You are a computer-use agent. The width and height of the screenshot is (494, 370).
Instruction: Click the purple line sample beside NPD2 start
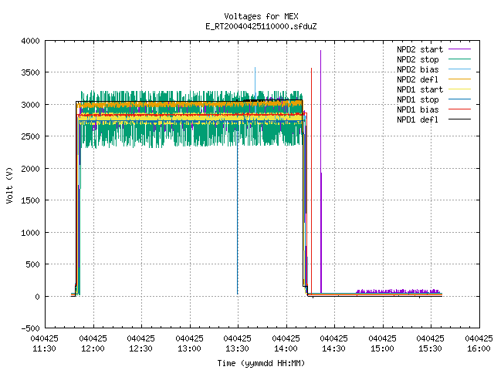[x=459, y=49]
